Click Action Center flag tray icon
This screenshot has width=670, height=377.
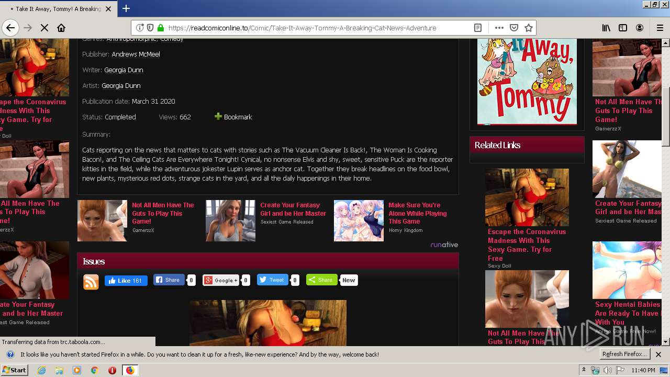pyautogui.click(x=619, y=370)
